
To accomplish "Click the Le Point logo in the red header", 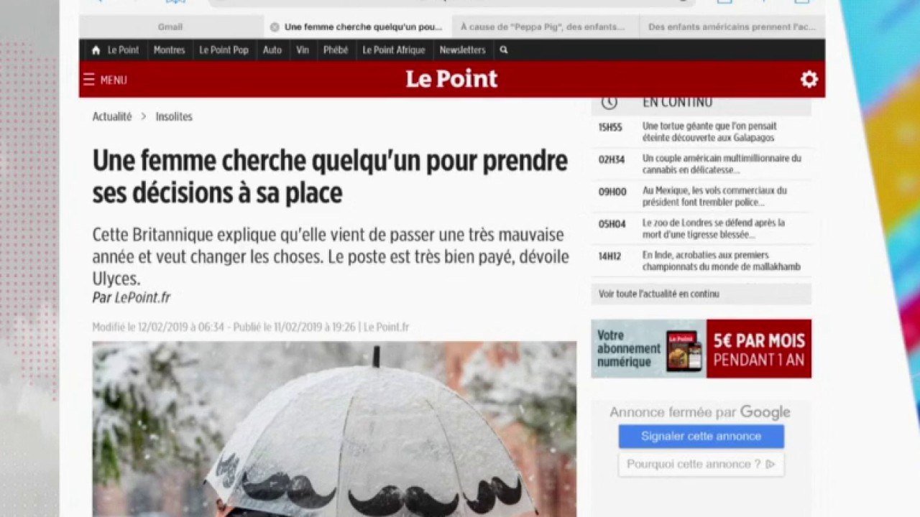I will pyautogui.click(x=451, y=79).
